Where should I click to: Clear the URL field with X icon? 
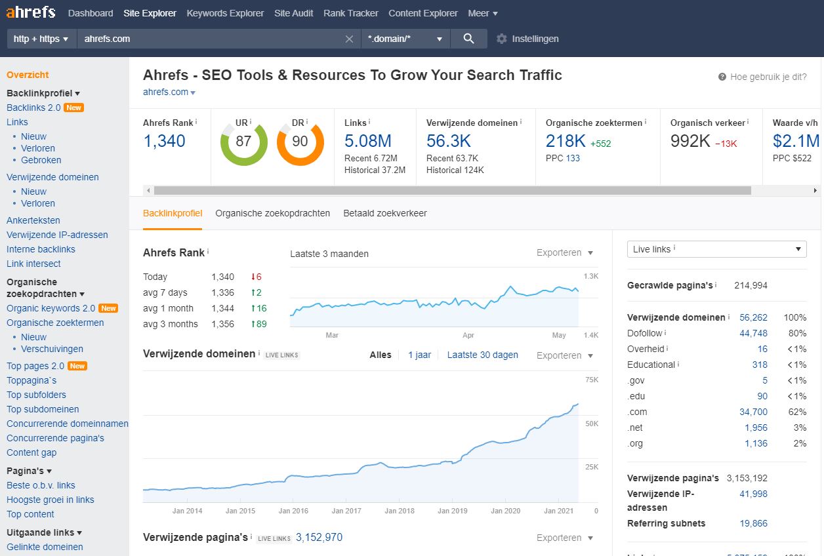click(350, 39)
